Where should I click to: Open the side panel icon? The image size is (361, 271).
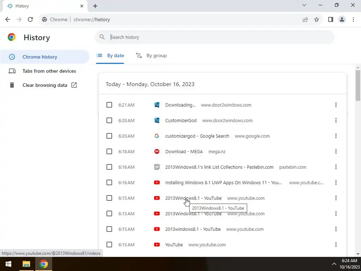(331, 20)
